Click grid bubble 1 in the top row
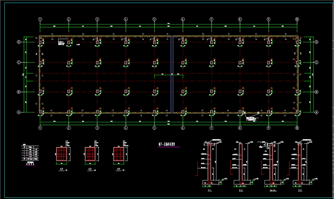 coord(40,19)
